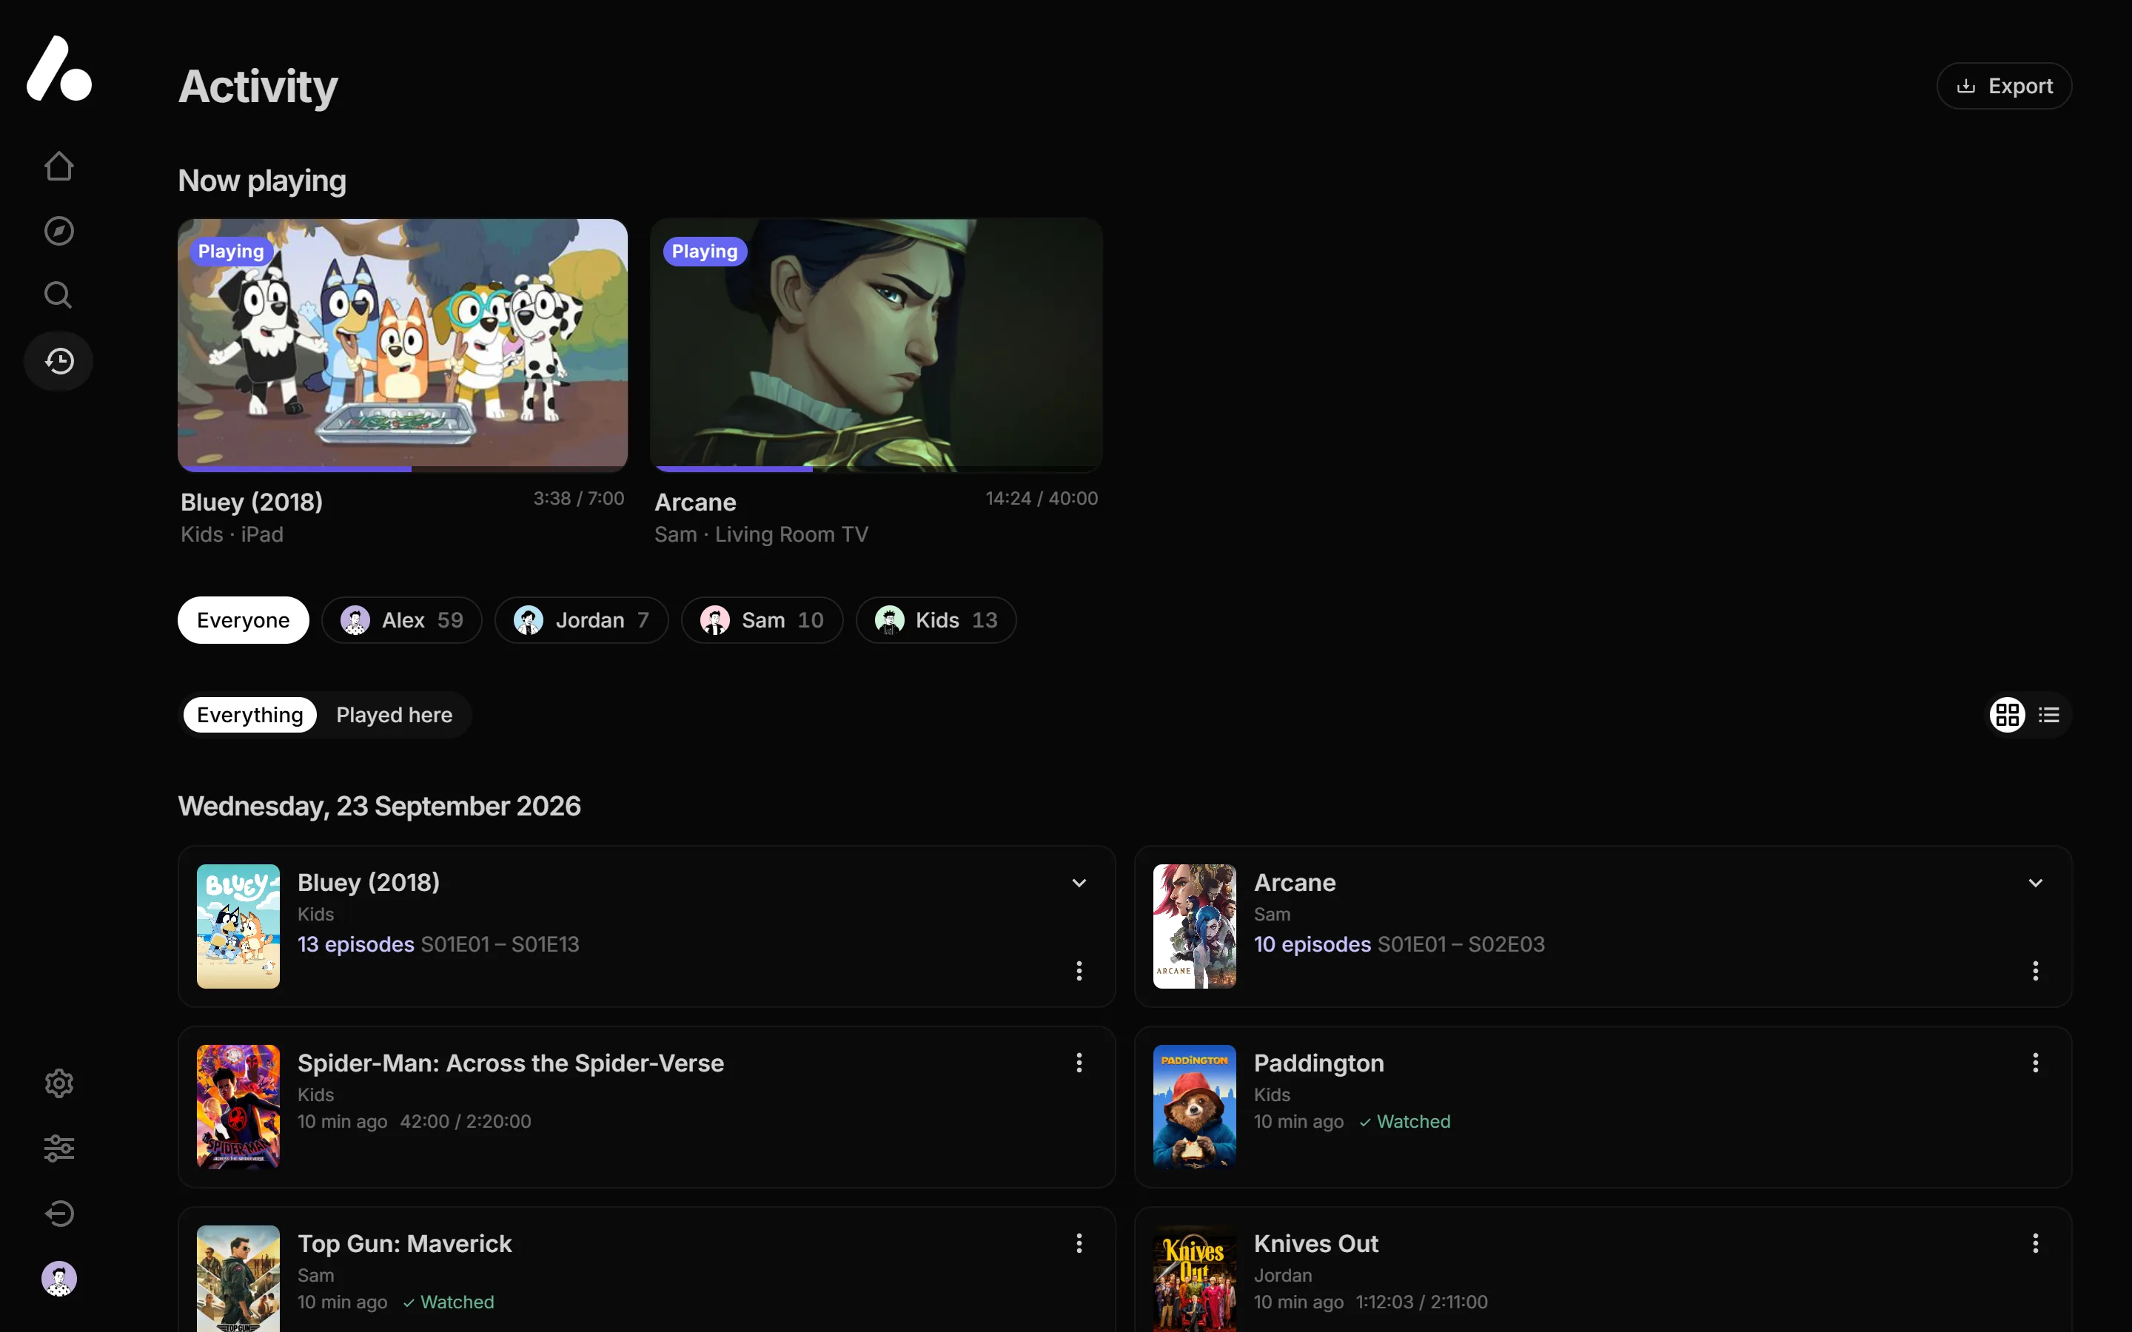Open the Knives Out title

tap(1315, 1243)
